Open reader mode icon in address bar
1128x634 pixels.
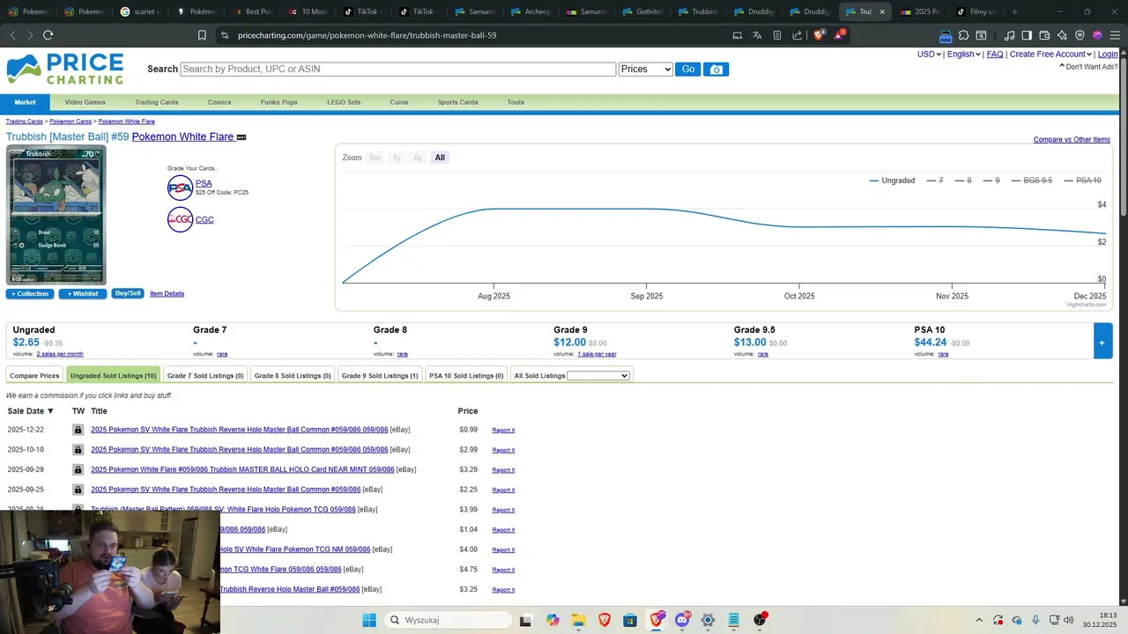[x=777, y=35]
